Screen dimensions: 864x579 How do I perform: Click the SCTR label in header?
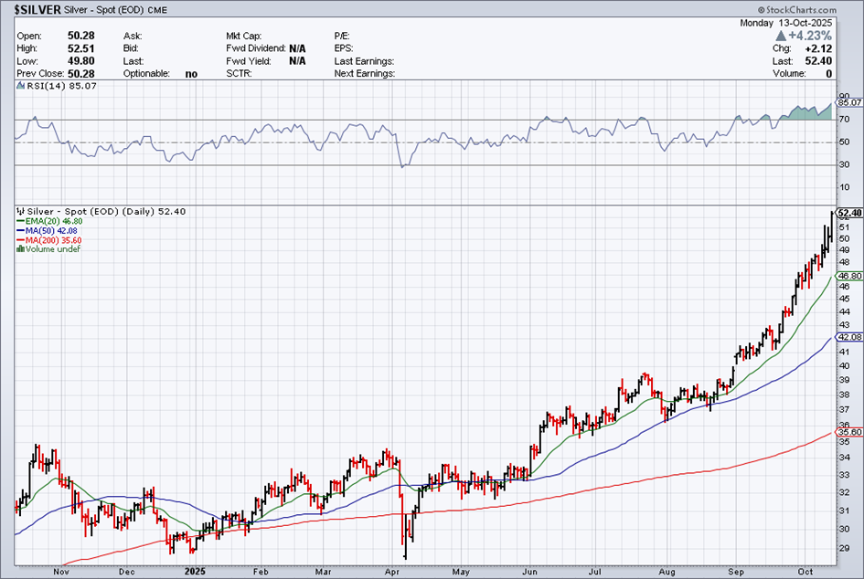239,74
